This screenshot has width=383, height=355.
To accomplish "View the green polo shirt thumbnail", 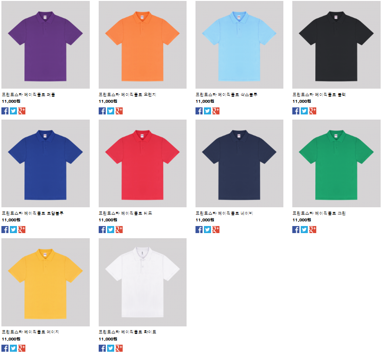I will coord(336,163).
